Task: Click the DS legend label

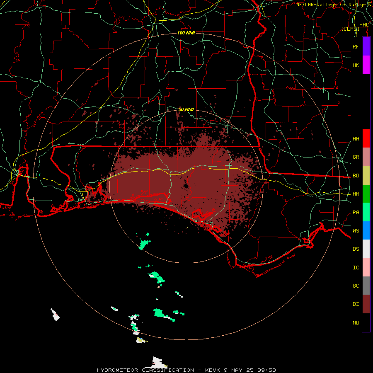Action: 356,249
